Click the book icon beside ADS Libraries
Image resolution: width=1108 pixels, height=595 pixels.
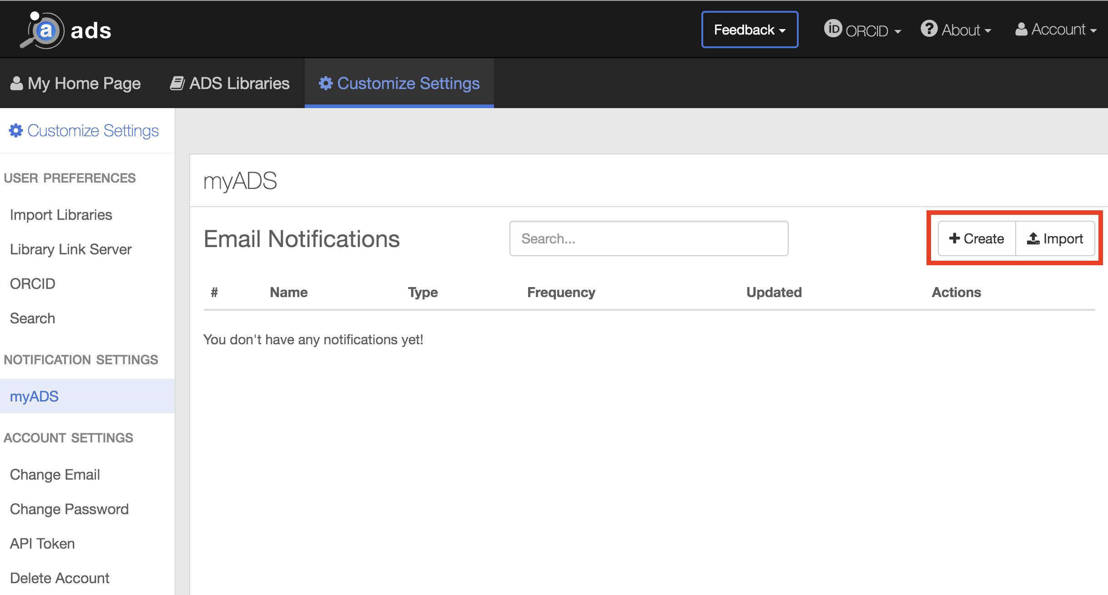pos(177,83)
